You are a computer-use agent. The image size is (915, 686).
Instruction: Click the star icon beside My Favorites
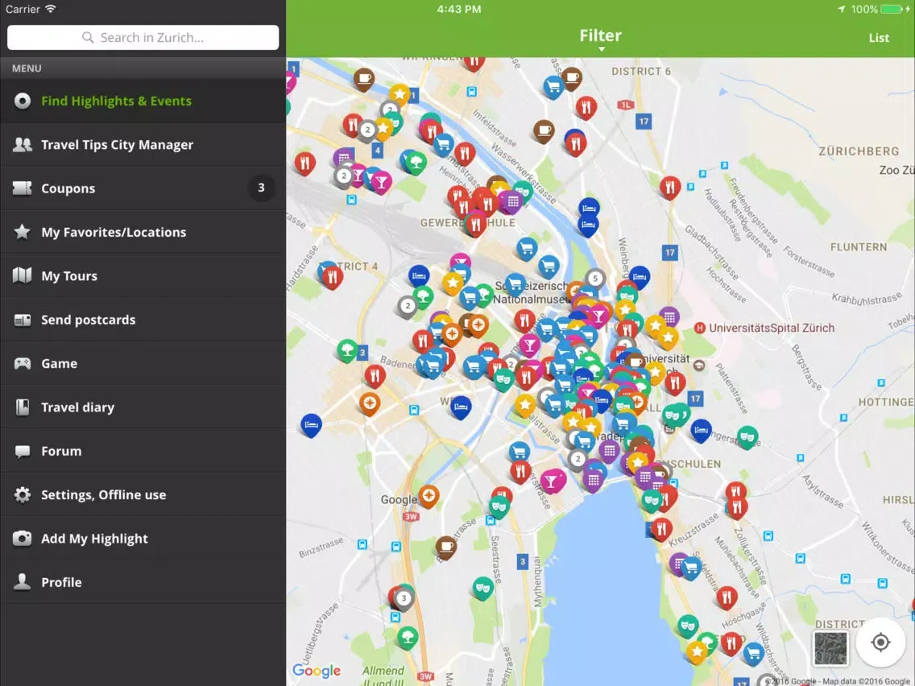coord(23,232)
